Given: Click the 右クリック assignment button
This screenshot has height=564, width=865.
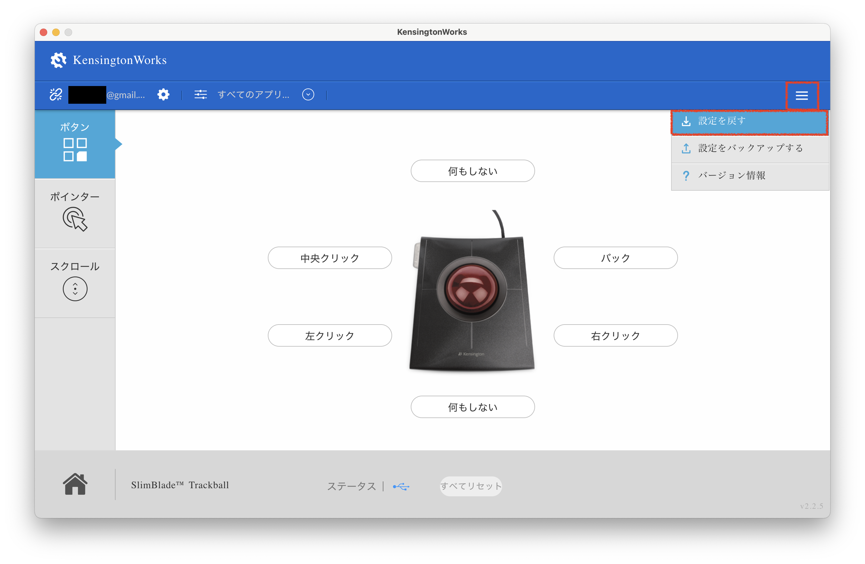Looking at the screenshot, I should click(x=615, y=335).
